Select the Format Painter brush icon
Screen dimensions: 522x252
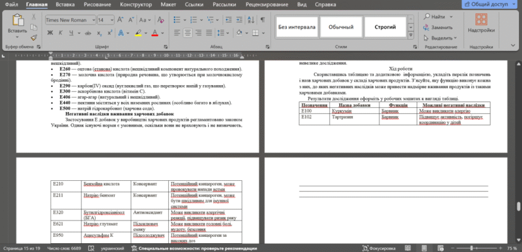(33, 37)
